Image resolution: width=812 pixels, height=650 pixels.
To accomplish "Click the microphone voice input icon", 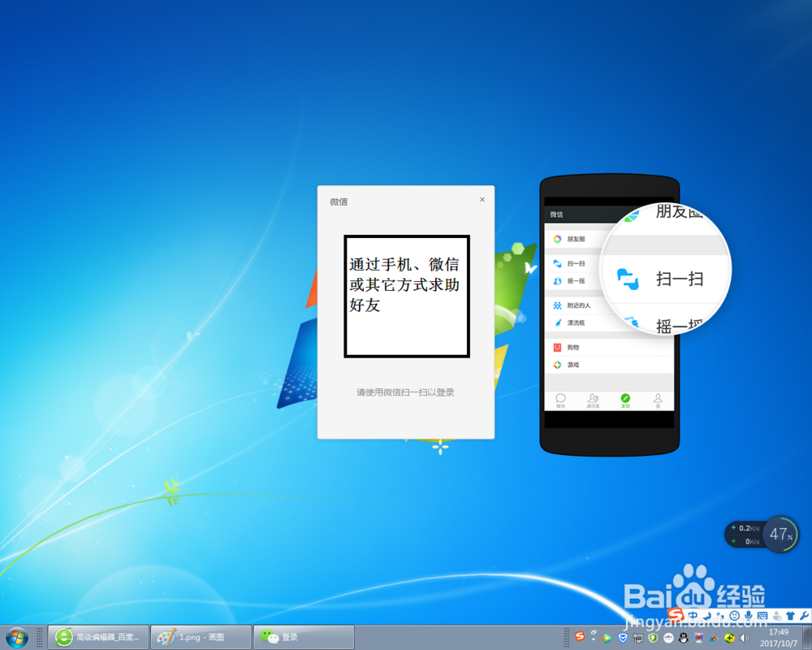I will point(749,615).
